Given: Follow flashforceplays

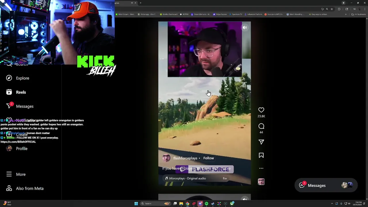Looking at the screenshot, I should point(208,158).
